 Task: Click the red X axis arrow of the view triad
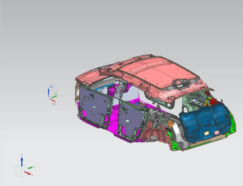tap(28, 173)
